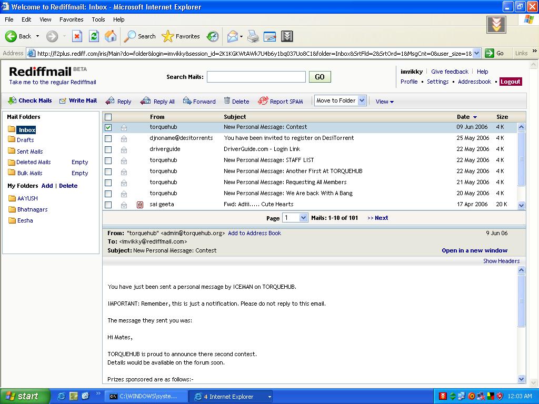539x404 pixels.
Task: Toggle the Date column sort arrow
Action: click(475, 117)
